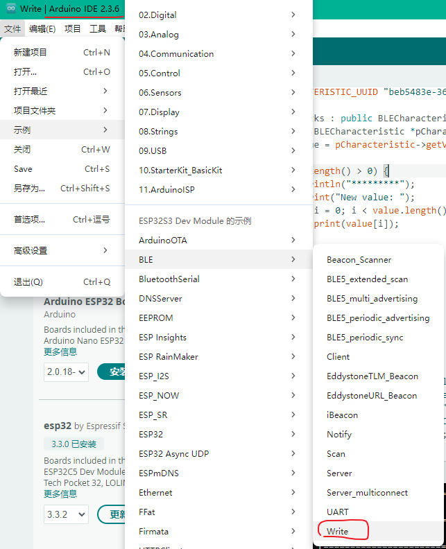This screenshot has height=549, width=446.
Task: Open the 文件 menu in menu bar
Action: coord(12,28)
